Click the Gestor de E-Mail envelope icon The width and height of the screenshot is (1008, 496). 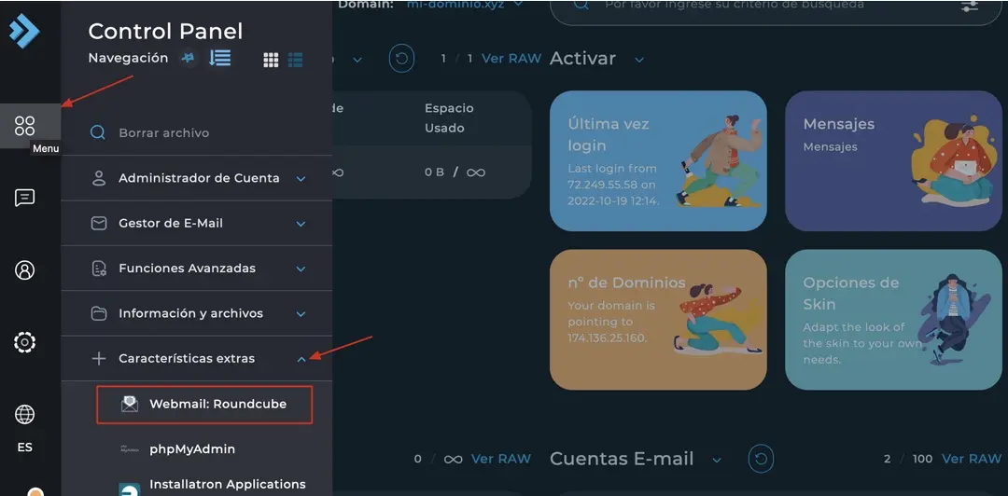tap(98, 223)
